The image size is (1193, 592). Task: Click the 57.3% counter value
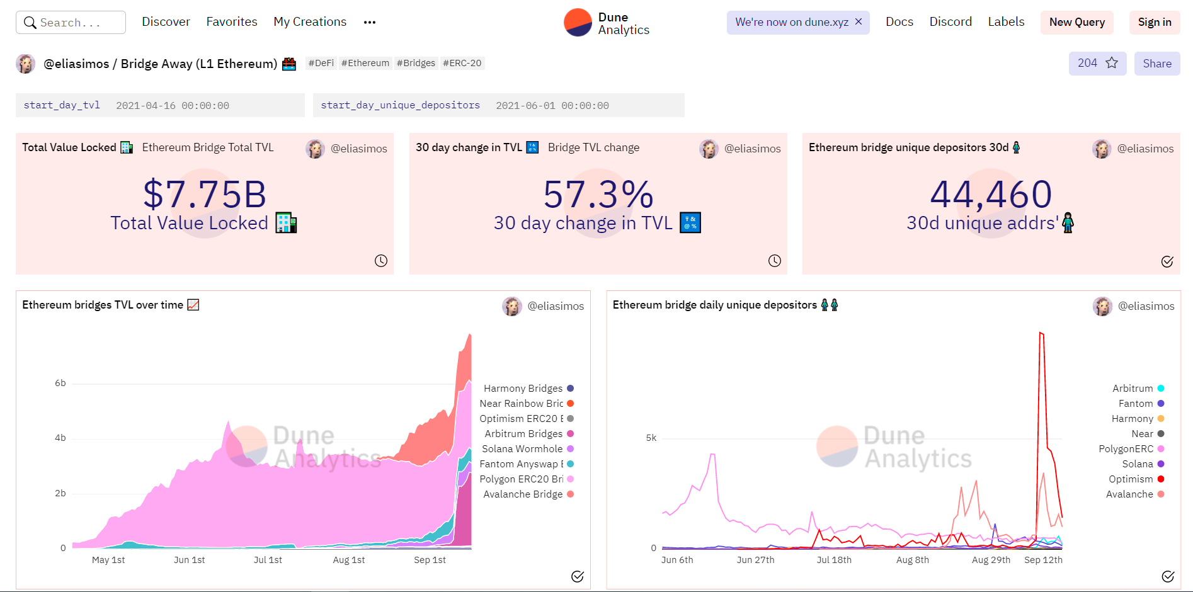(x=598, y=194)
